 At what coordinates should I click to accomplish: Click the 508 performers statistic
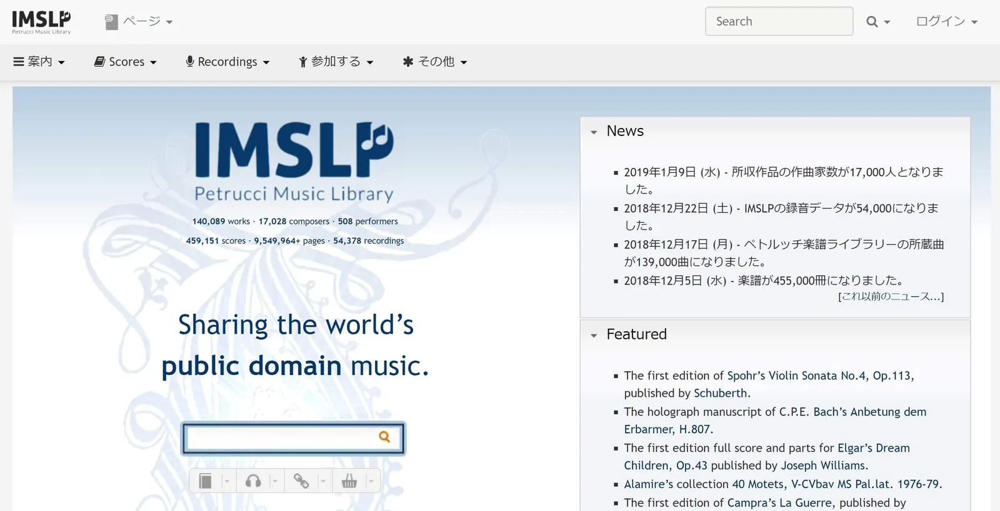coord(368,221)
